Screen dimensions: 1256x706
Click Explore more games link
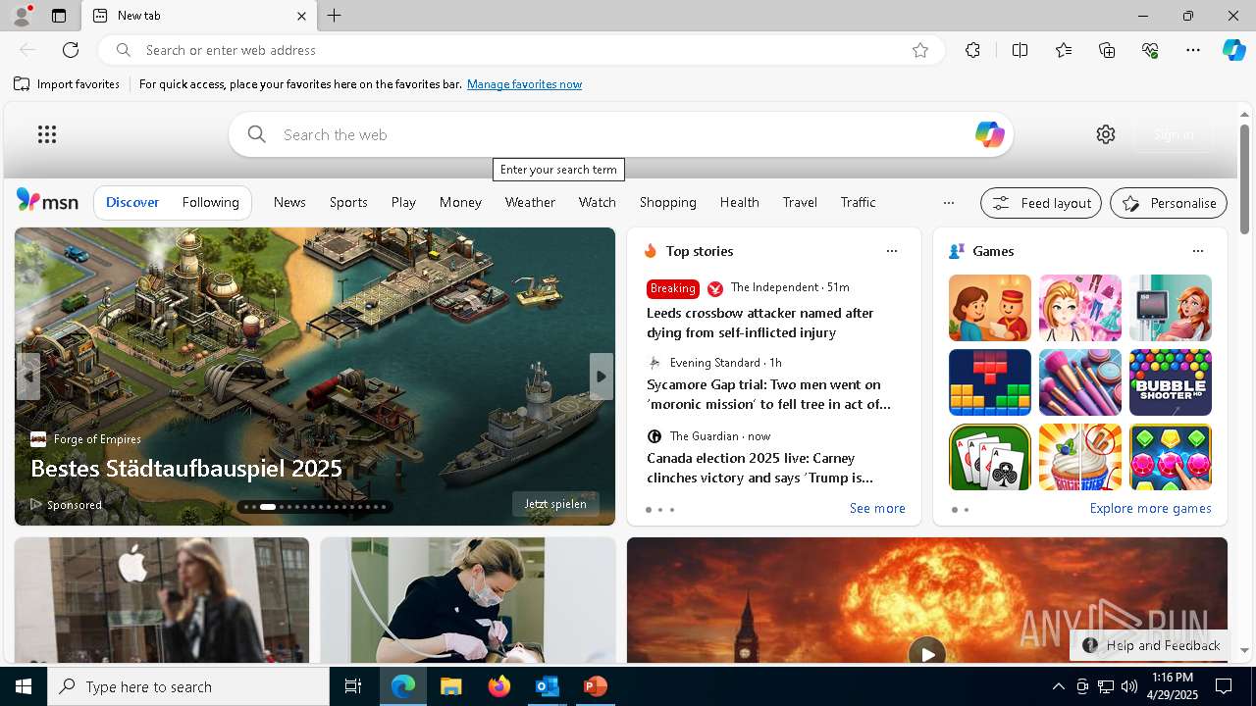1150,508
